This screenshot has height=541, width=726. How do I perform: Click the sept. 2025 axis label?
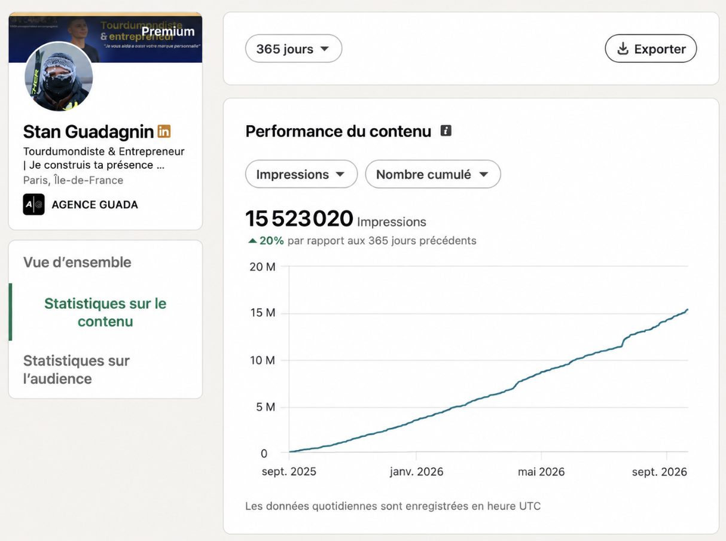pyautogui.click(x=289, y=472)
